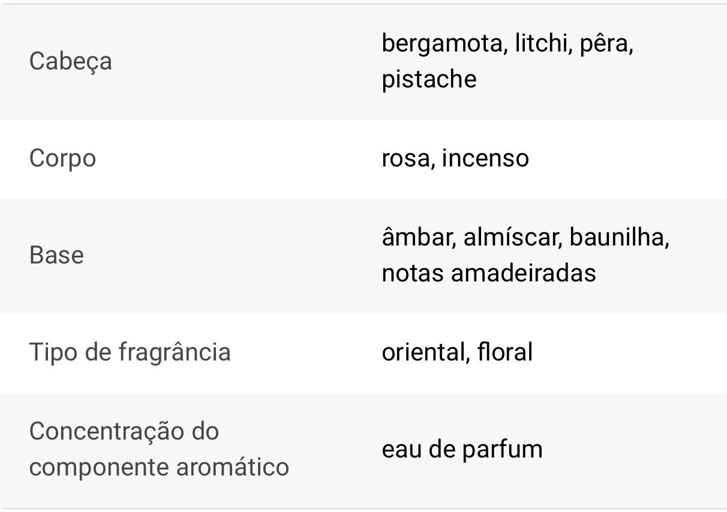Select the word bergamota
Image resolution: width=727 pixels, height=512 pixels.
tap(441, 44)
